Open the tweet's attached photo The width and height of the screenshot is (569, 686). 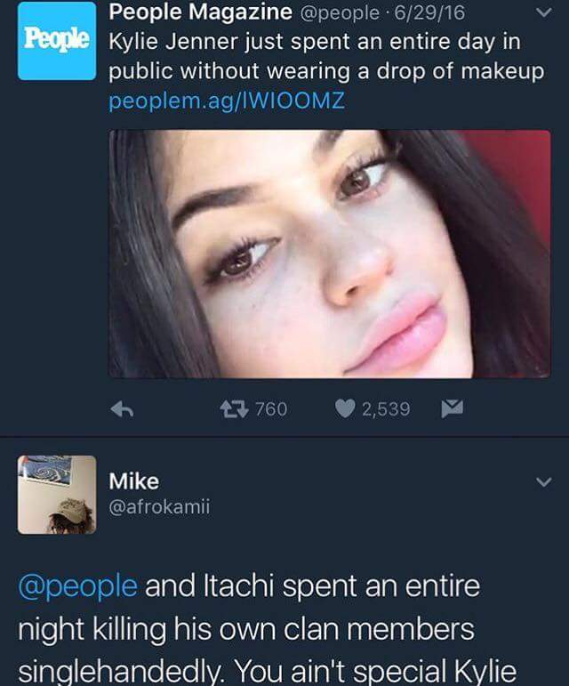(x=329, y=254)
